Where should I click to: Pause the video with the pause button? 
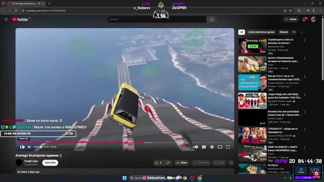pos(22,147)
